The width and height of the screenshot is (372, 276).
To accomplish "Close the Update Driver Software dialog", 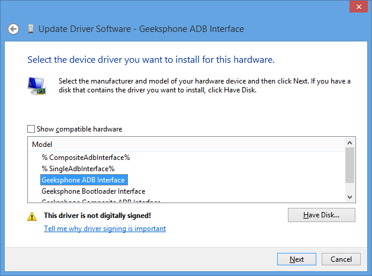I will (x=358, y=7).
